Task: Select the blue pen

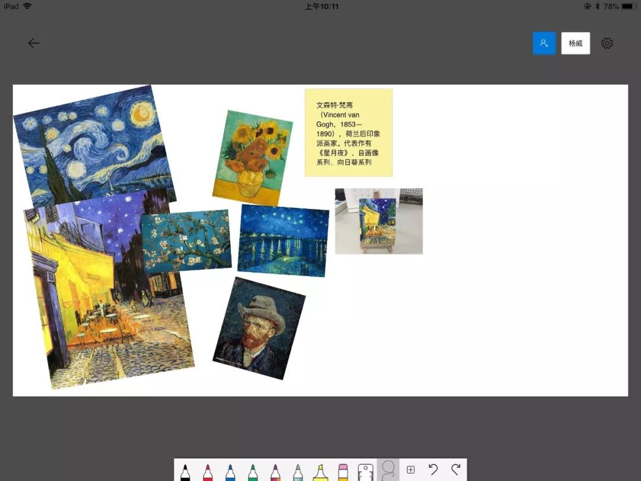Action: pos(230,472)
